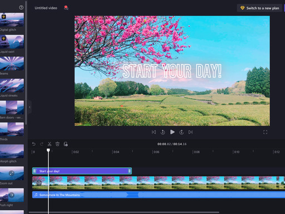Click right trim handle of text clip
Image resolution: width=285 pixels, height=214 pixels.
tap(130, 171)
